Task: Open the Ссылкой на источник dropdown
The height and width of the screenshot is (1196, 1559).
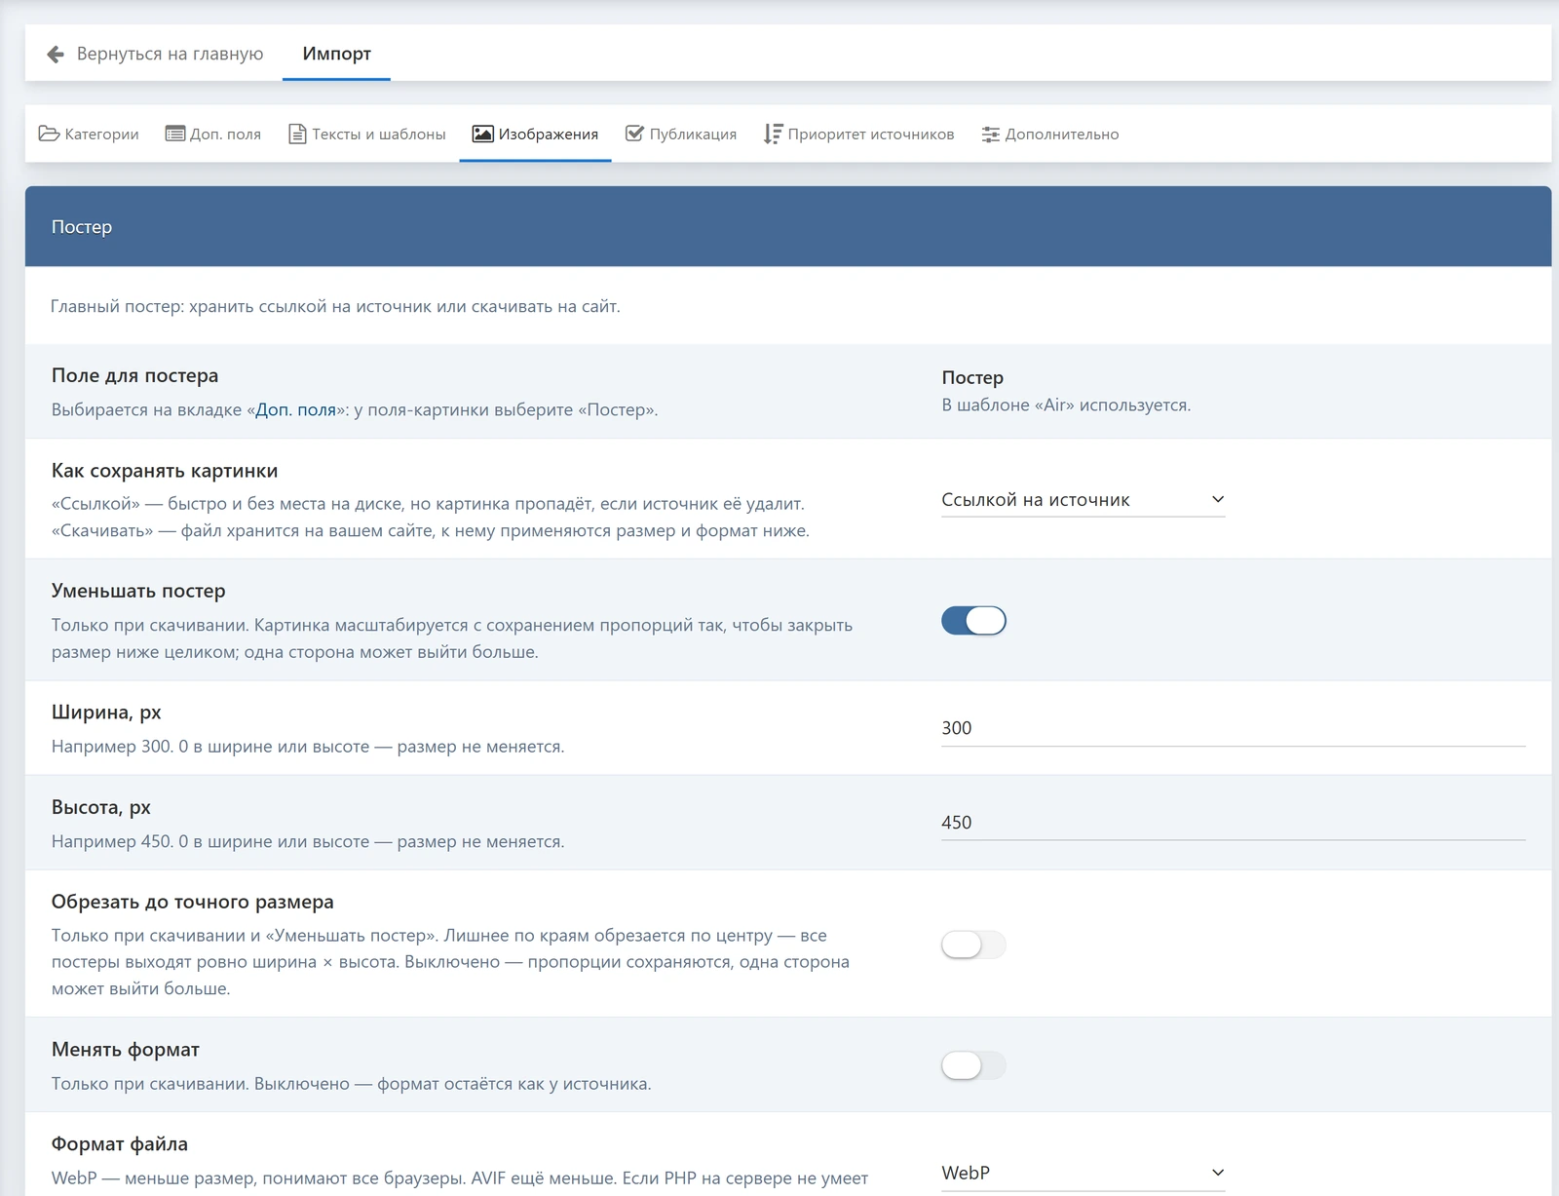Action: (1083, 500)
